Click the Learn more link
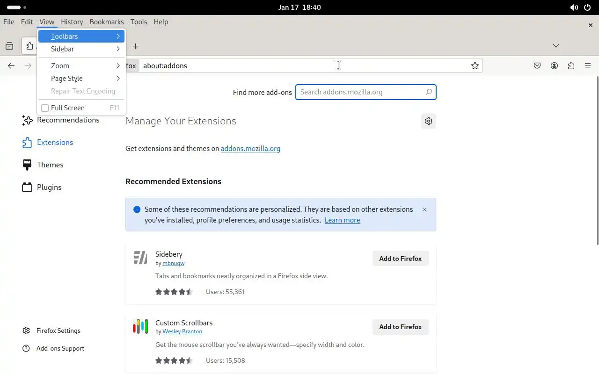Screen dimensions: 599x374 point(343,220)
